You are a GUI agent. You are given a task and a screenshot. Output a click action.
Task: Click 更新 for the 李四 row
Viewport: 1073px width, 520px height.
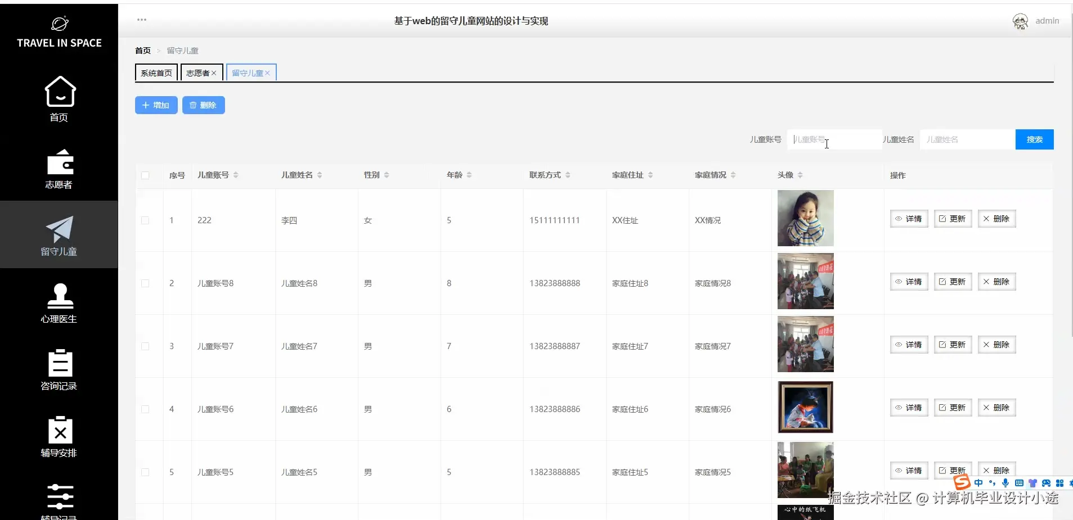[x=953, y=219]
